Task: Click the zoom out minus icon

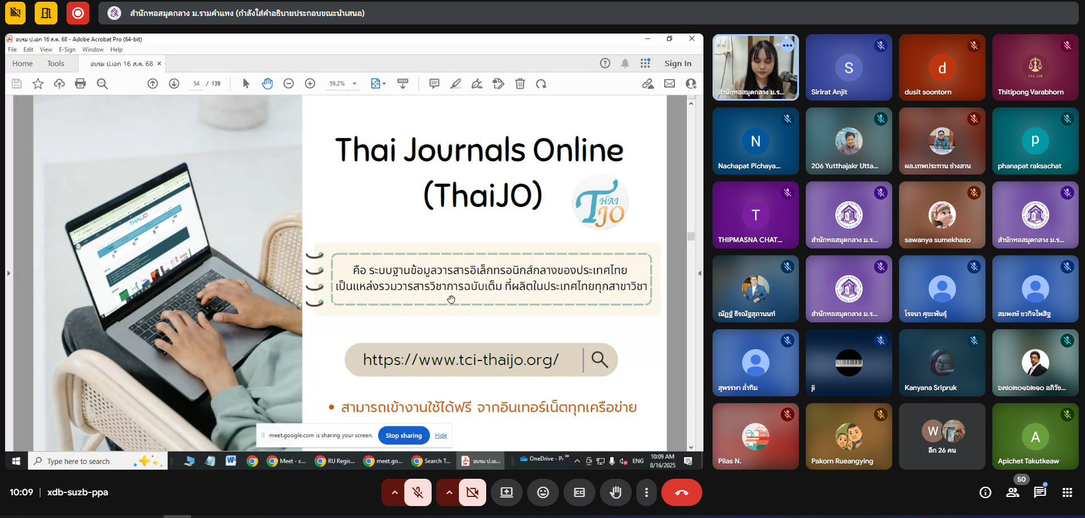Action: pyautogui.click(x=288, y=84)
